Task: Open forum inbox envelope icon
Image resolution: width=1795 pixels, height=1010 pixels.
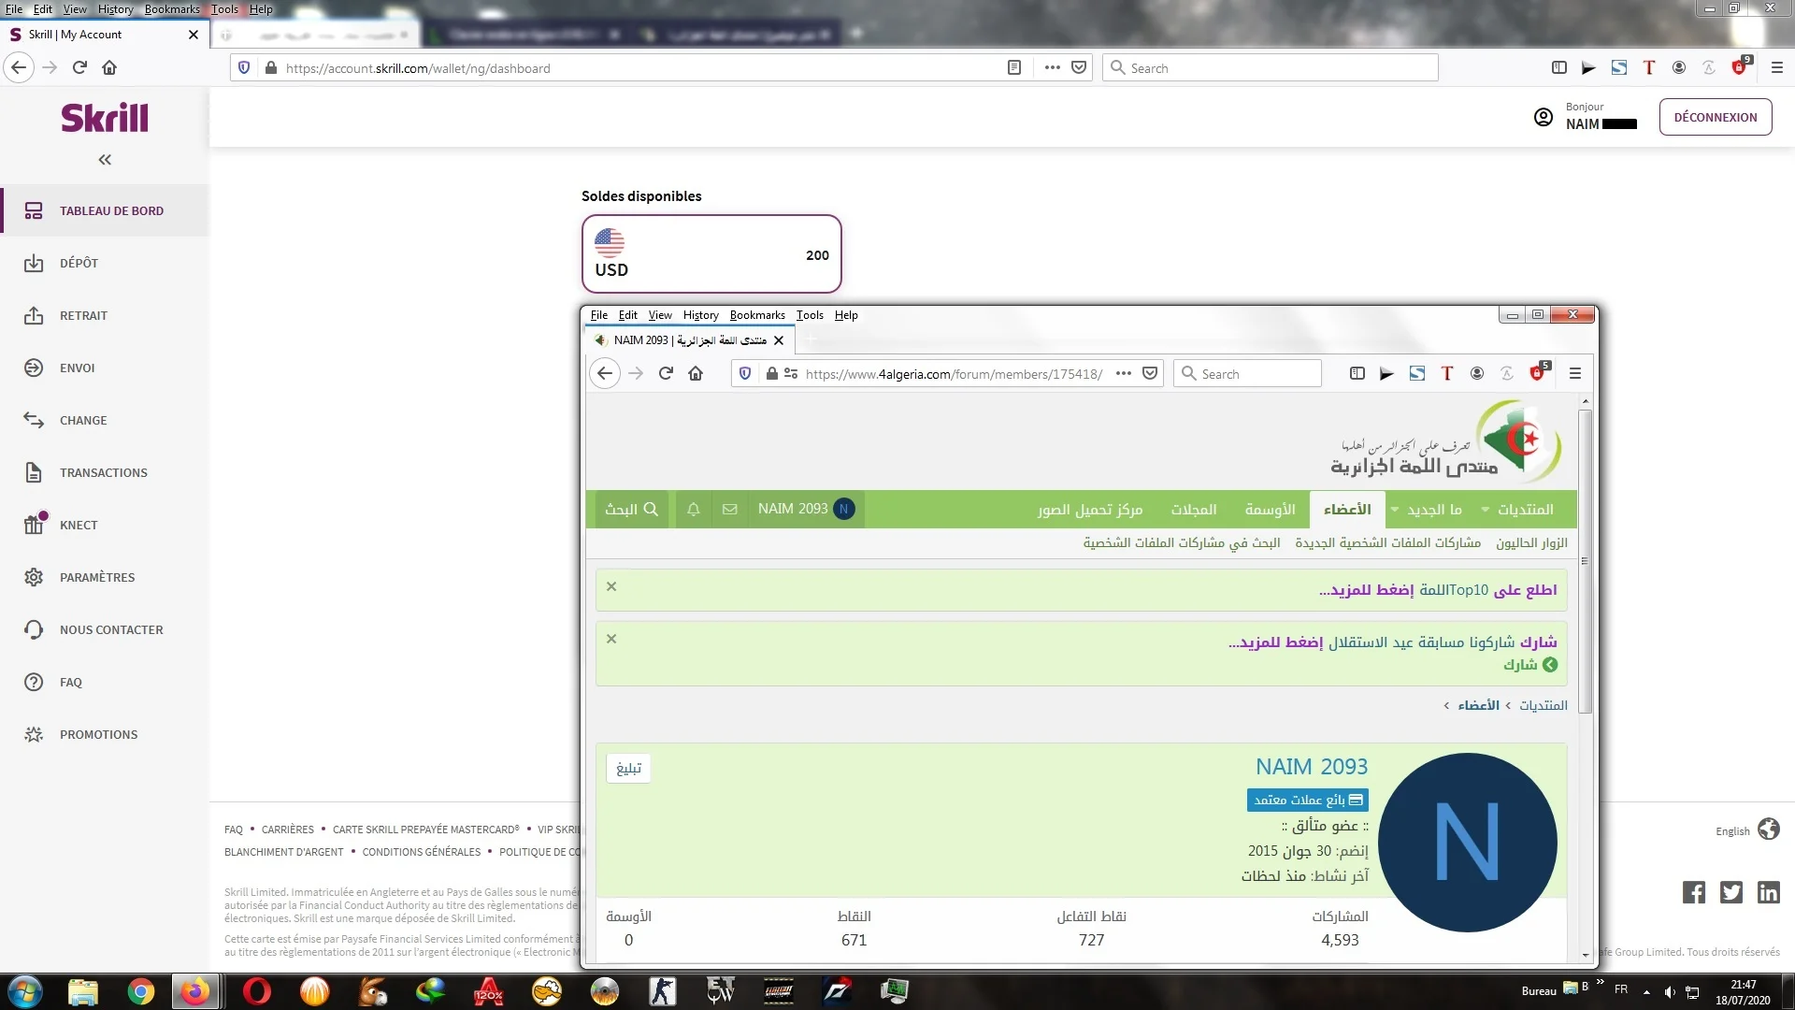Action: tap(730, 509)
